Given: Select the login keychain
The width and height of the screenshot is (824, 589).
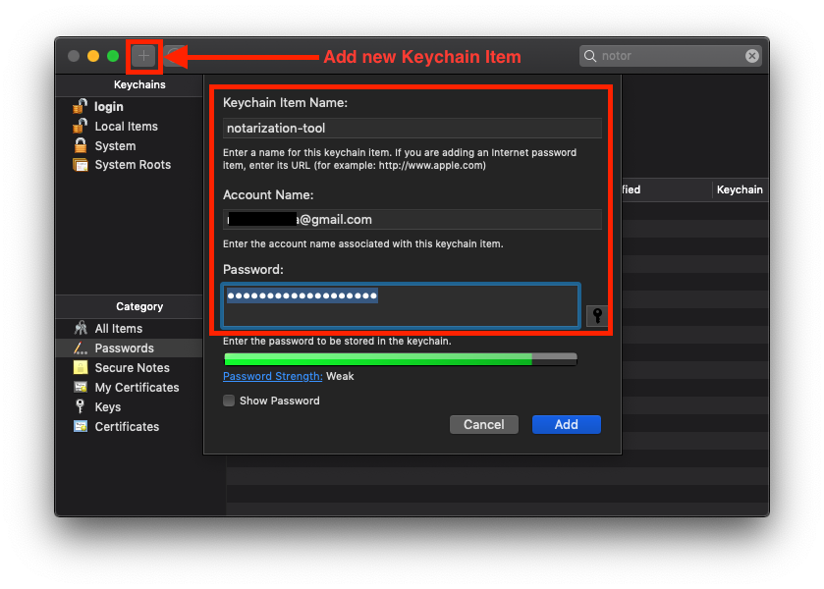Looking at the screenshot, I should pyautogui.click(x=108, y=107).
